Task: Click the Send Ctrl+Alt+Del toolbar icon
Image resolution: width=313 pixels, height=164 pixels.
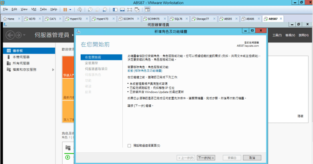Action: [x=79, y=9]
